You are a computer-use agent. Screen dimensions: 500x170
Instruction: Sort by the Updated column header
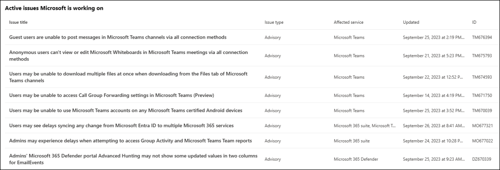pyautogui.click(x=411, y=22)
